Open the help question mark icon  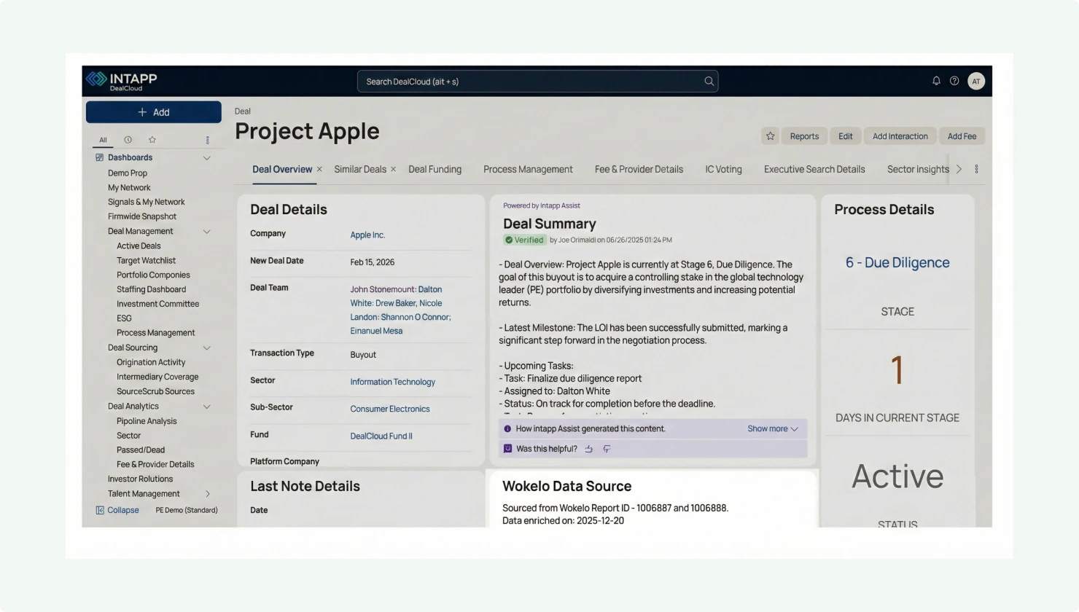coord(954,81)
